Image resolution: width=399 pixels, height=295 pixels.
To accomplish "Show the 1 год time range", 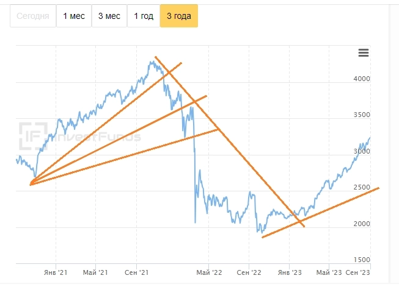I will (x=144, y=16).
